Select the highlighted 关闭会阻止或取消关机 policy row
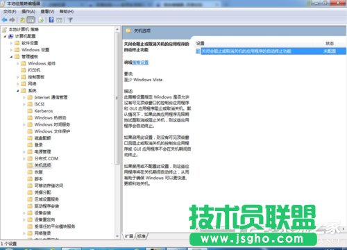Screen dimensions: 347x250 point(271,51)
